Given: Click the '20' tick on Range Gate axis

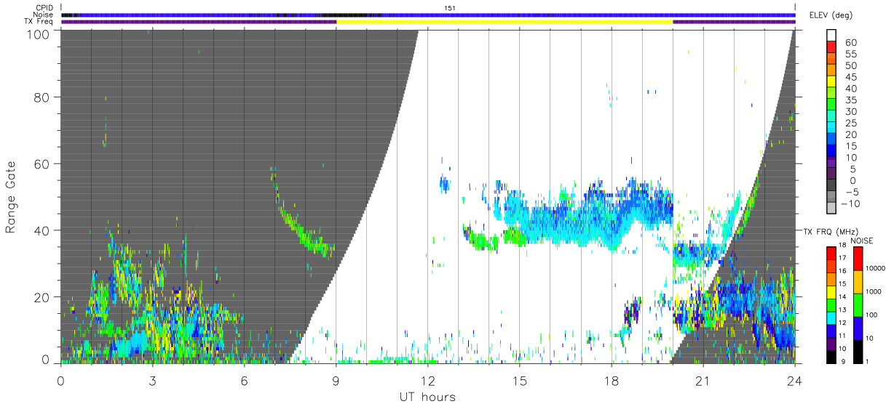Looking at the screenshot, I should click(x=41, y=296).
